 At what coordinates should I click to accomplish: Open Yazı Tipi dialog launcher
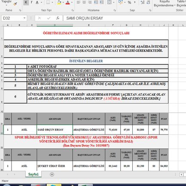pos(73,10)
